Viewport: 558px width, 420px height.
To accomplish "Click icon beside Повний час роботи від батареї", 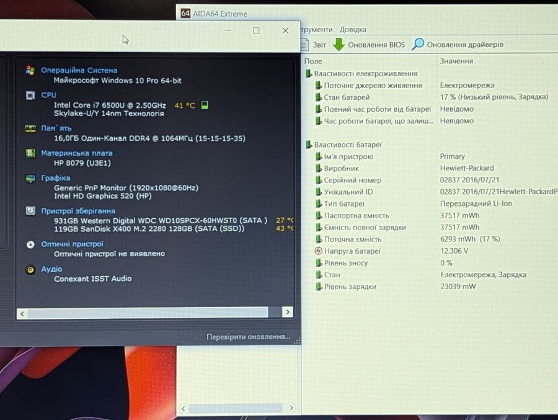I will pyautogui.click(x=319, y=109).
